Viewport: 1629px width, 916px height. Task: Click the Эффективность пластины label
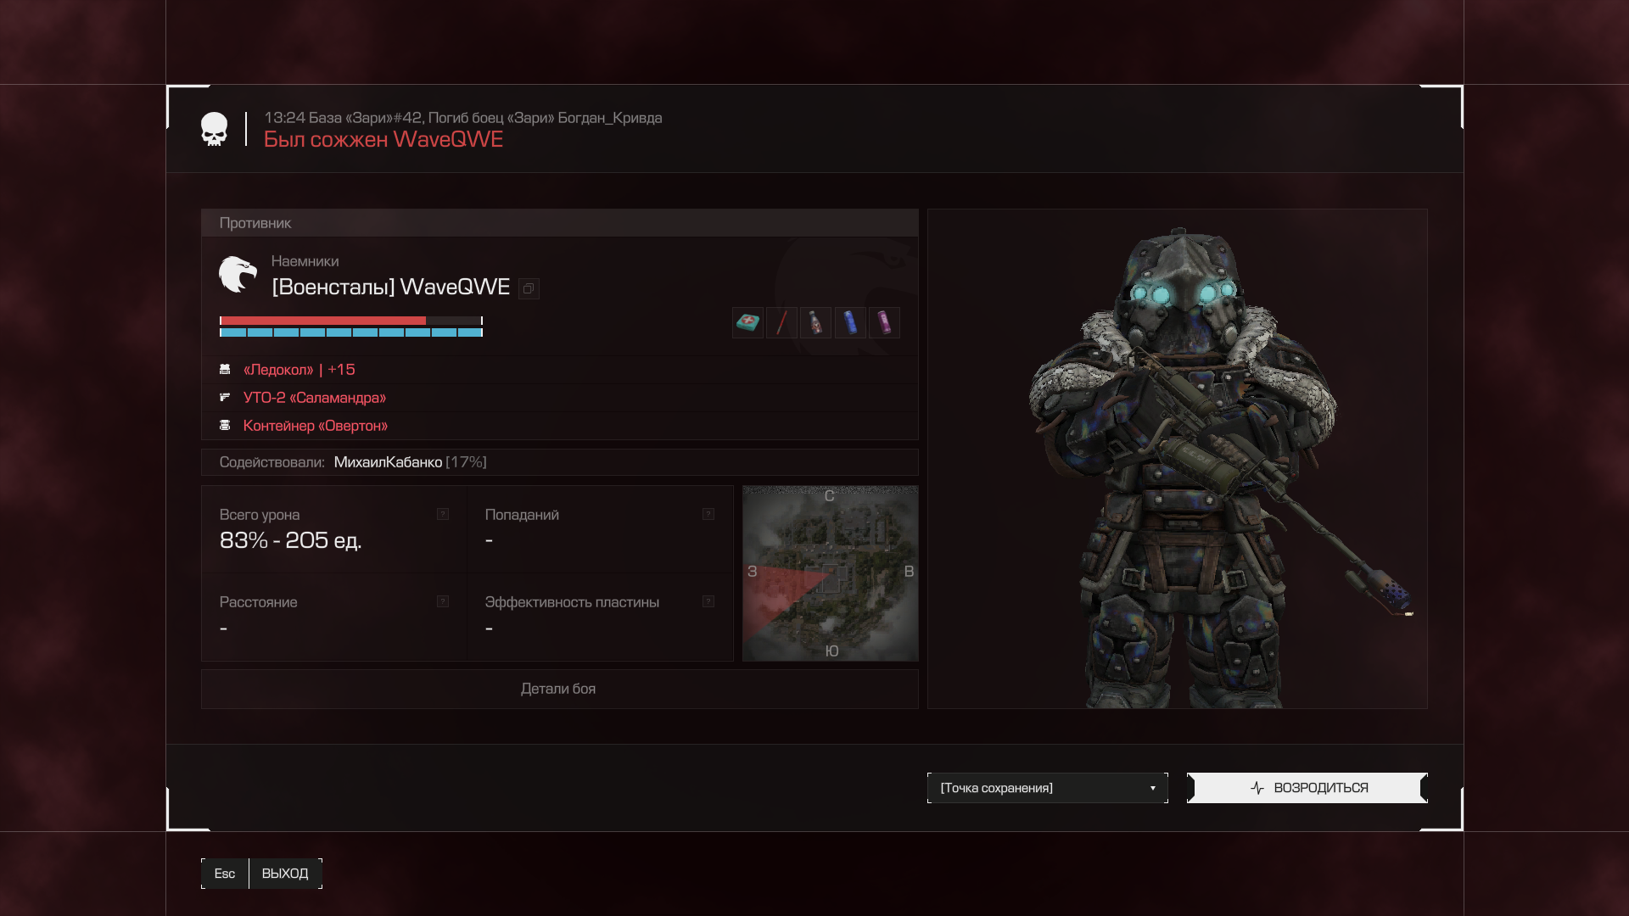point(572,602)
